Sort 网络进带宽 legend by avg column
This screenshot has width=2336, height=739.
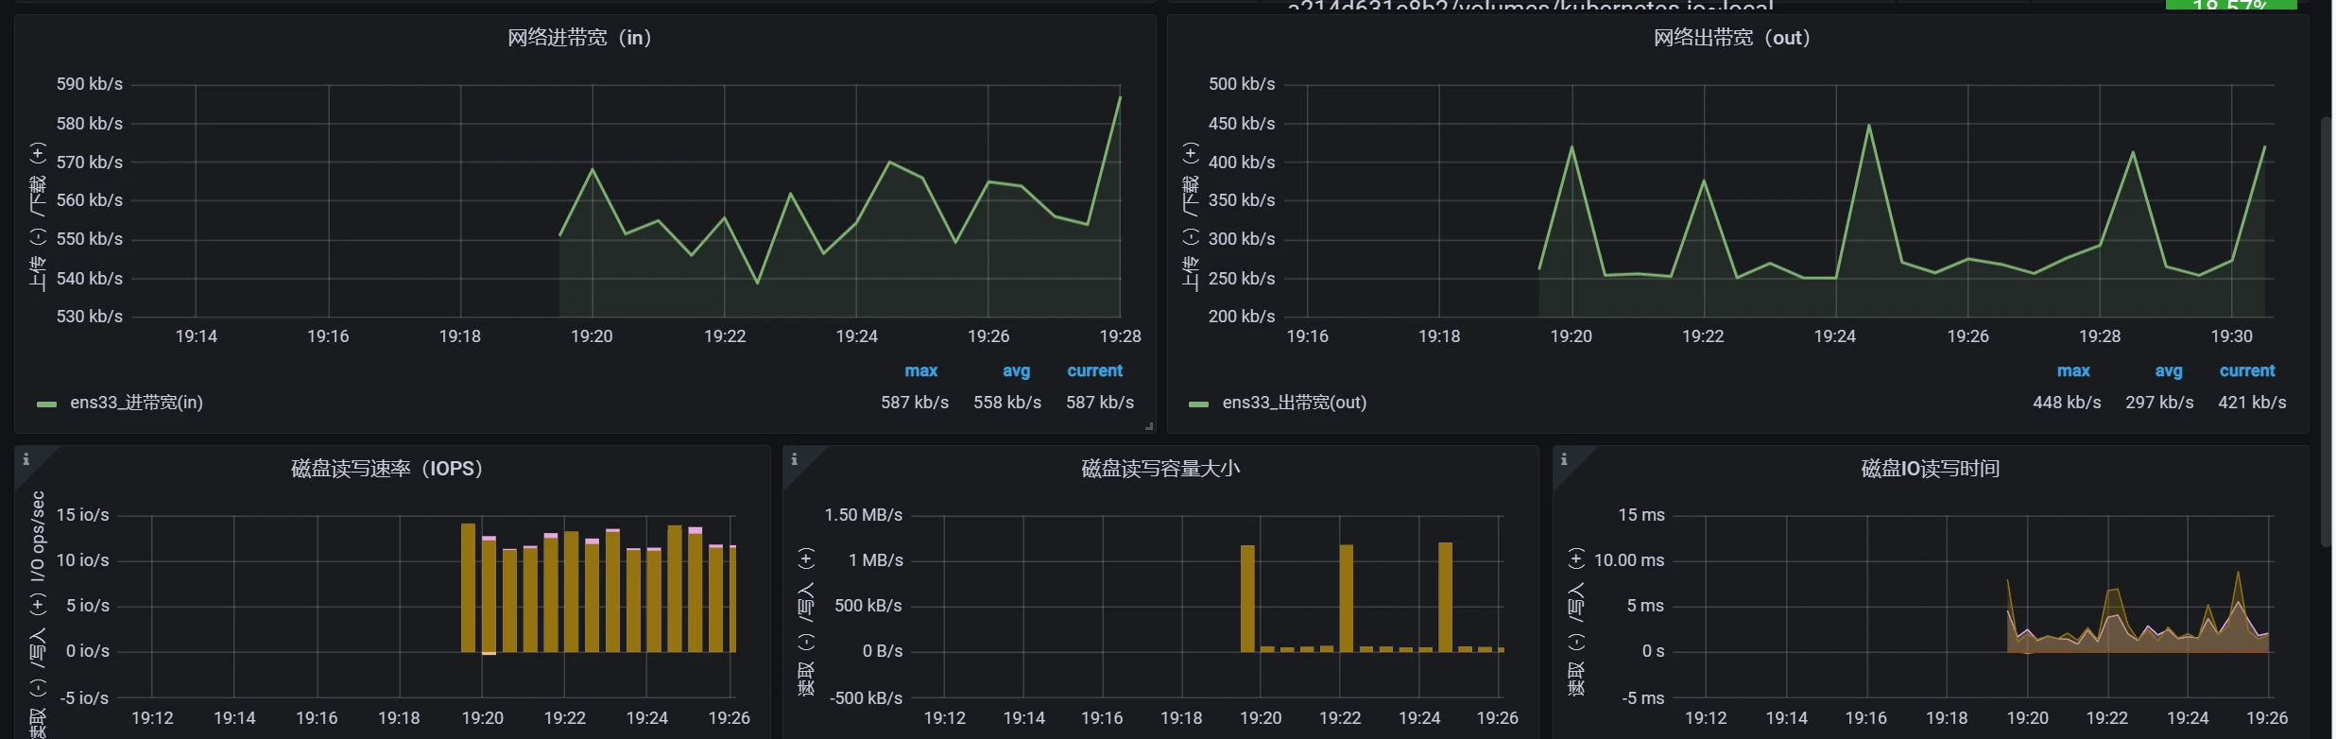click(1016, 371)
